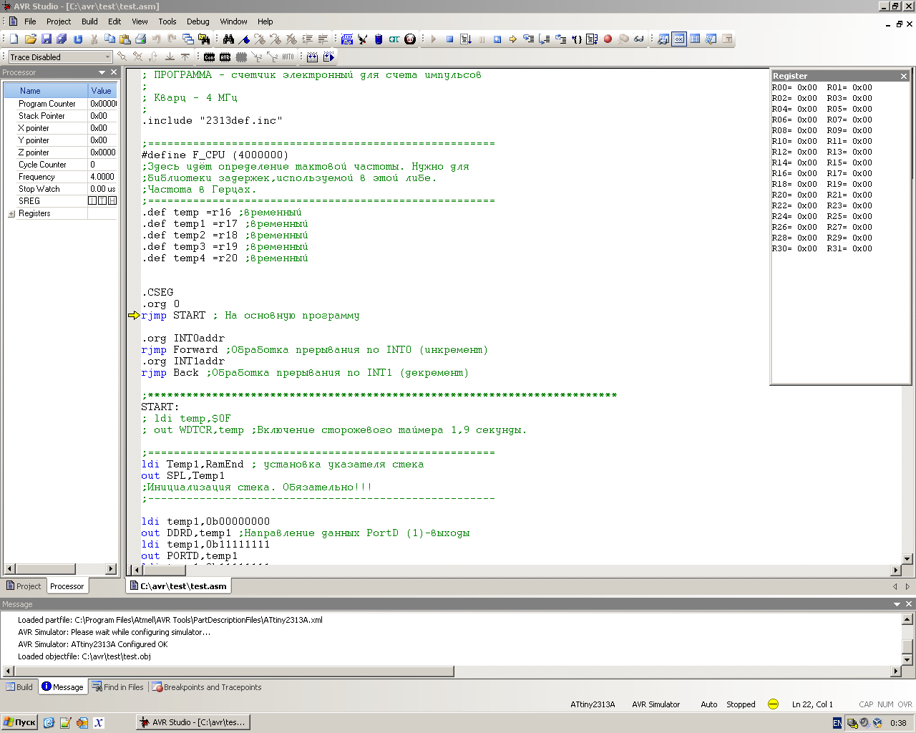Switch to the Project tab
Viewport: 916px width, 733px height.
coord(24,586)
